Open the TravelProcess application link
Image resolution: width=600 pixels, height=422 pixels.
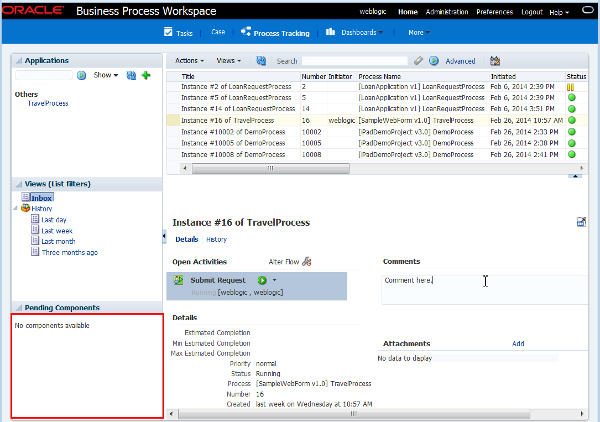point(48,103)
